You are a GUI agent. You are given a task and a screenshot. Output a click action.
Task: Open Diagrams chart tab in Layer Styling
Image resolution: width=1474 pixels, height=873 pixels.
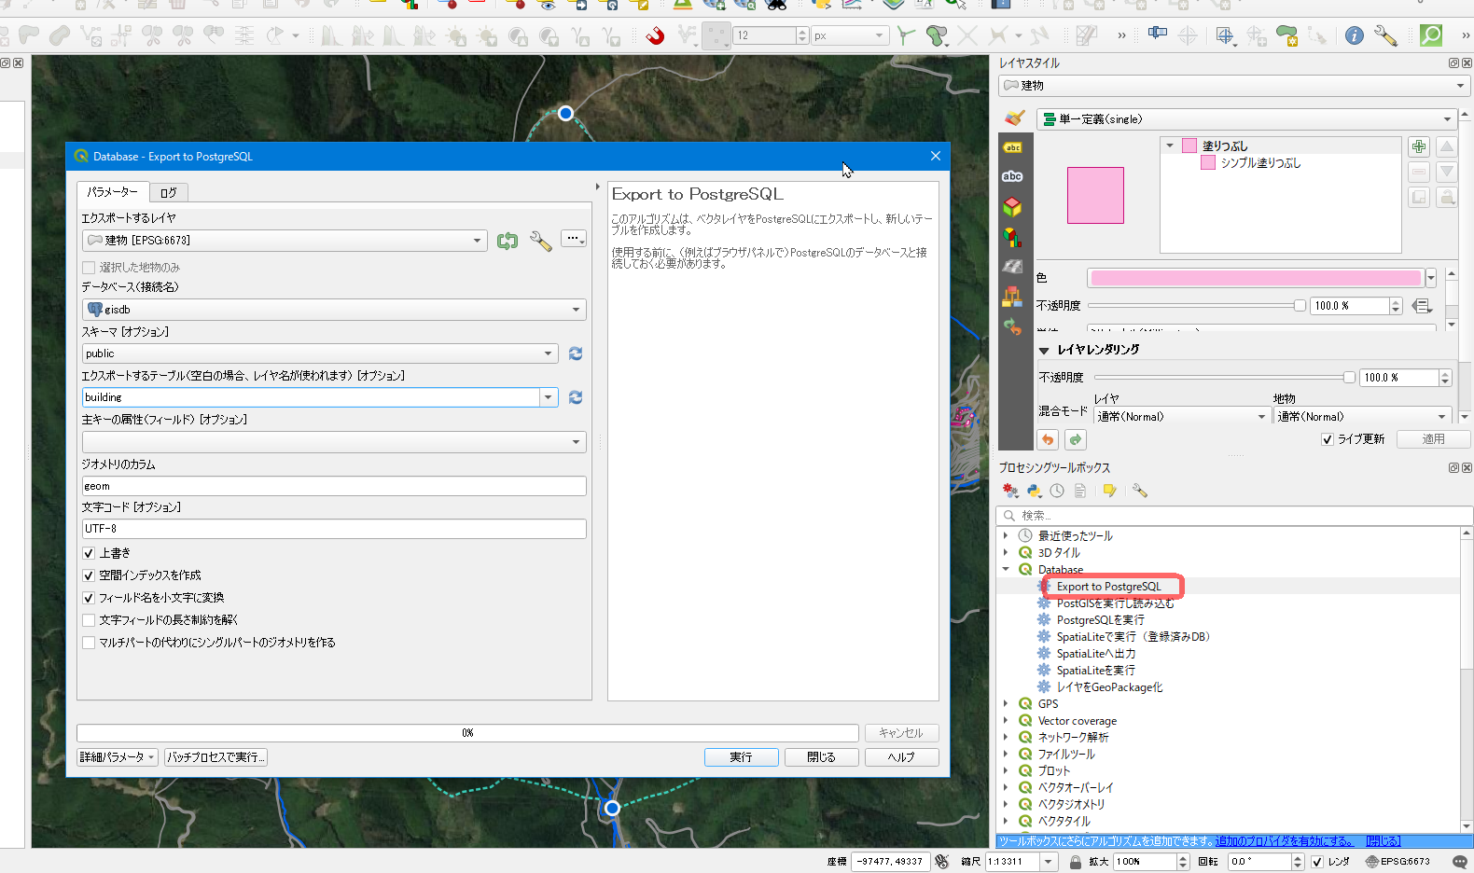click(1012, 237)
